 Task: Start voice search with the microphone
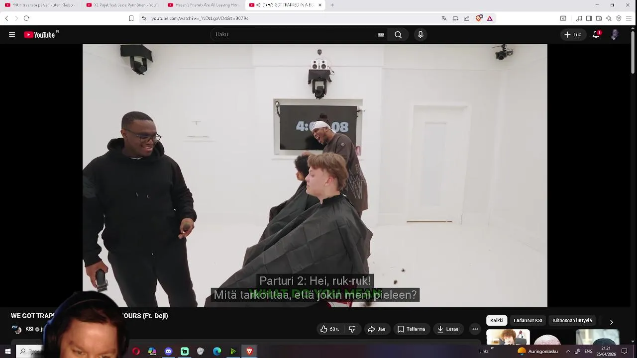(421, 35)
